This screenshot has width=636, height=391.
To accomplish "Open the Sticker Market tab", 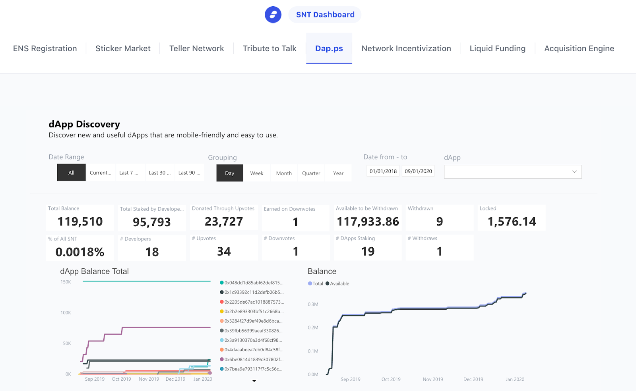I will click(122, 48).
